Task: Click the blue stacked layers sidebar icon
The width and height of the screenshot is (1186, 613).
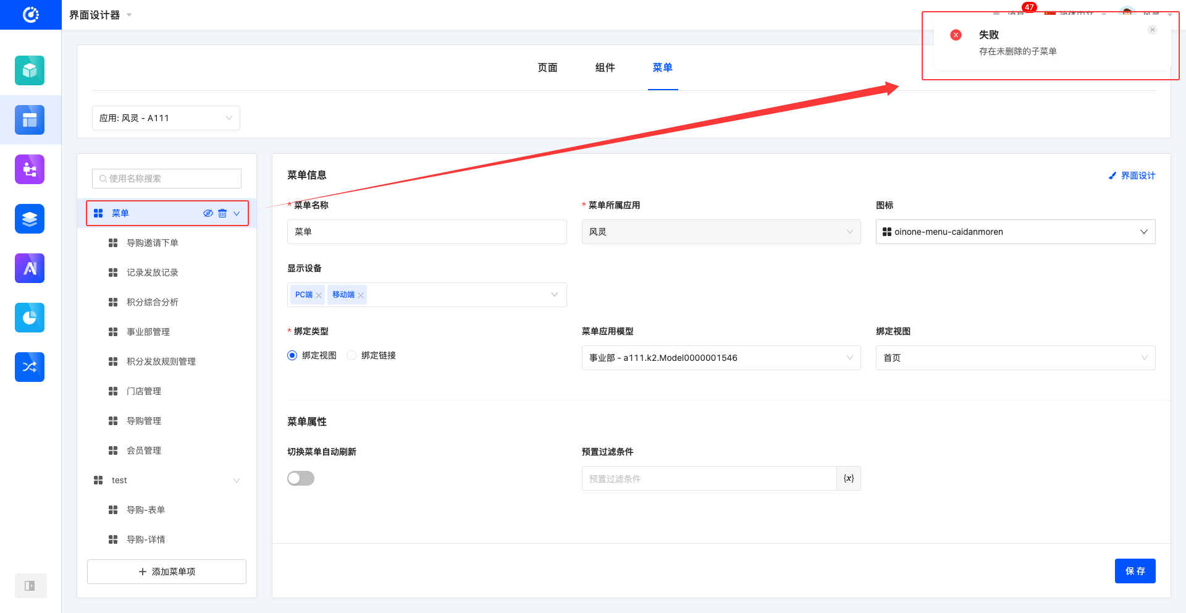Action: [30, 219]
